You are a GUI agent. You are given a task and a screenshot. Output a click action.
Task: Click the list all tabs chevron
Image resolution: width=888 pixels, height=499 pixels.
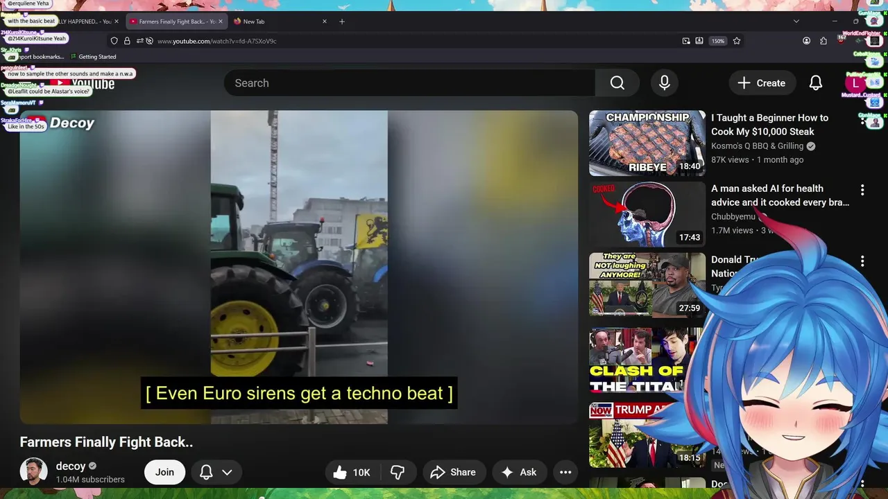click(796, 21)
